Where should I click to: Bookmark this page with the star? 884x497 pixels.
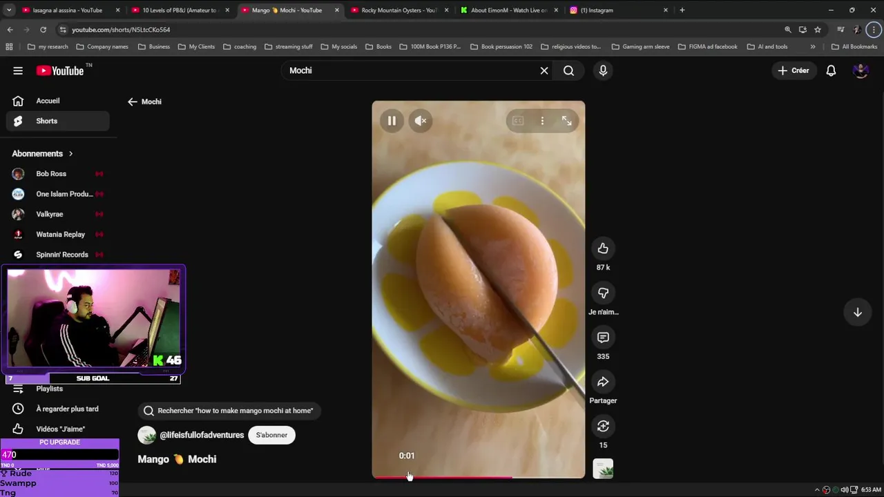click(818, 30)
